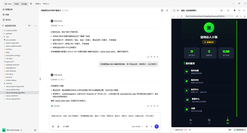247x133 pixels.
Task: Switch preview panel to code view
Action: 174,10
